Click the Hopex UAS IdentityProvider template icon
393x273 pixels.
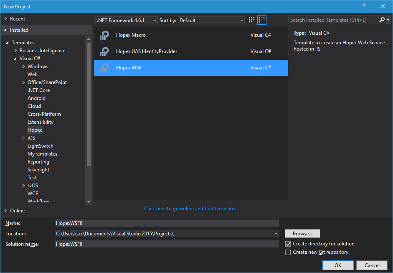click(x=104, y=51)
